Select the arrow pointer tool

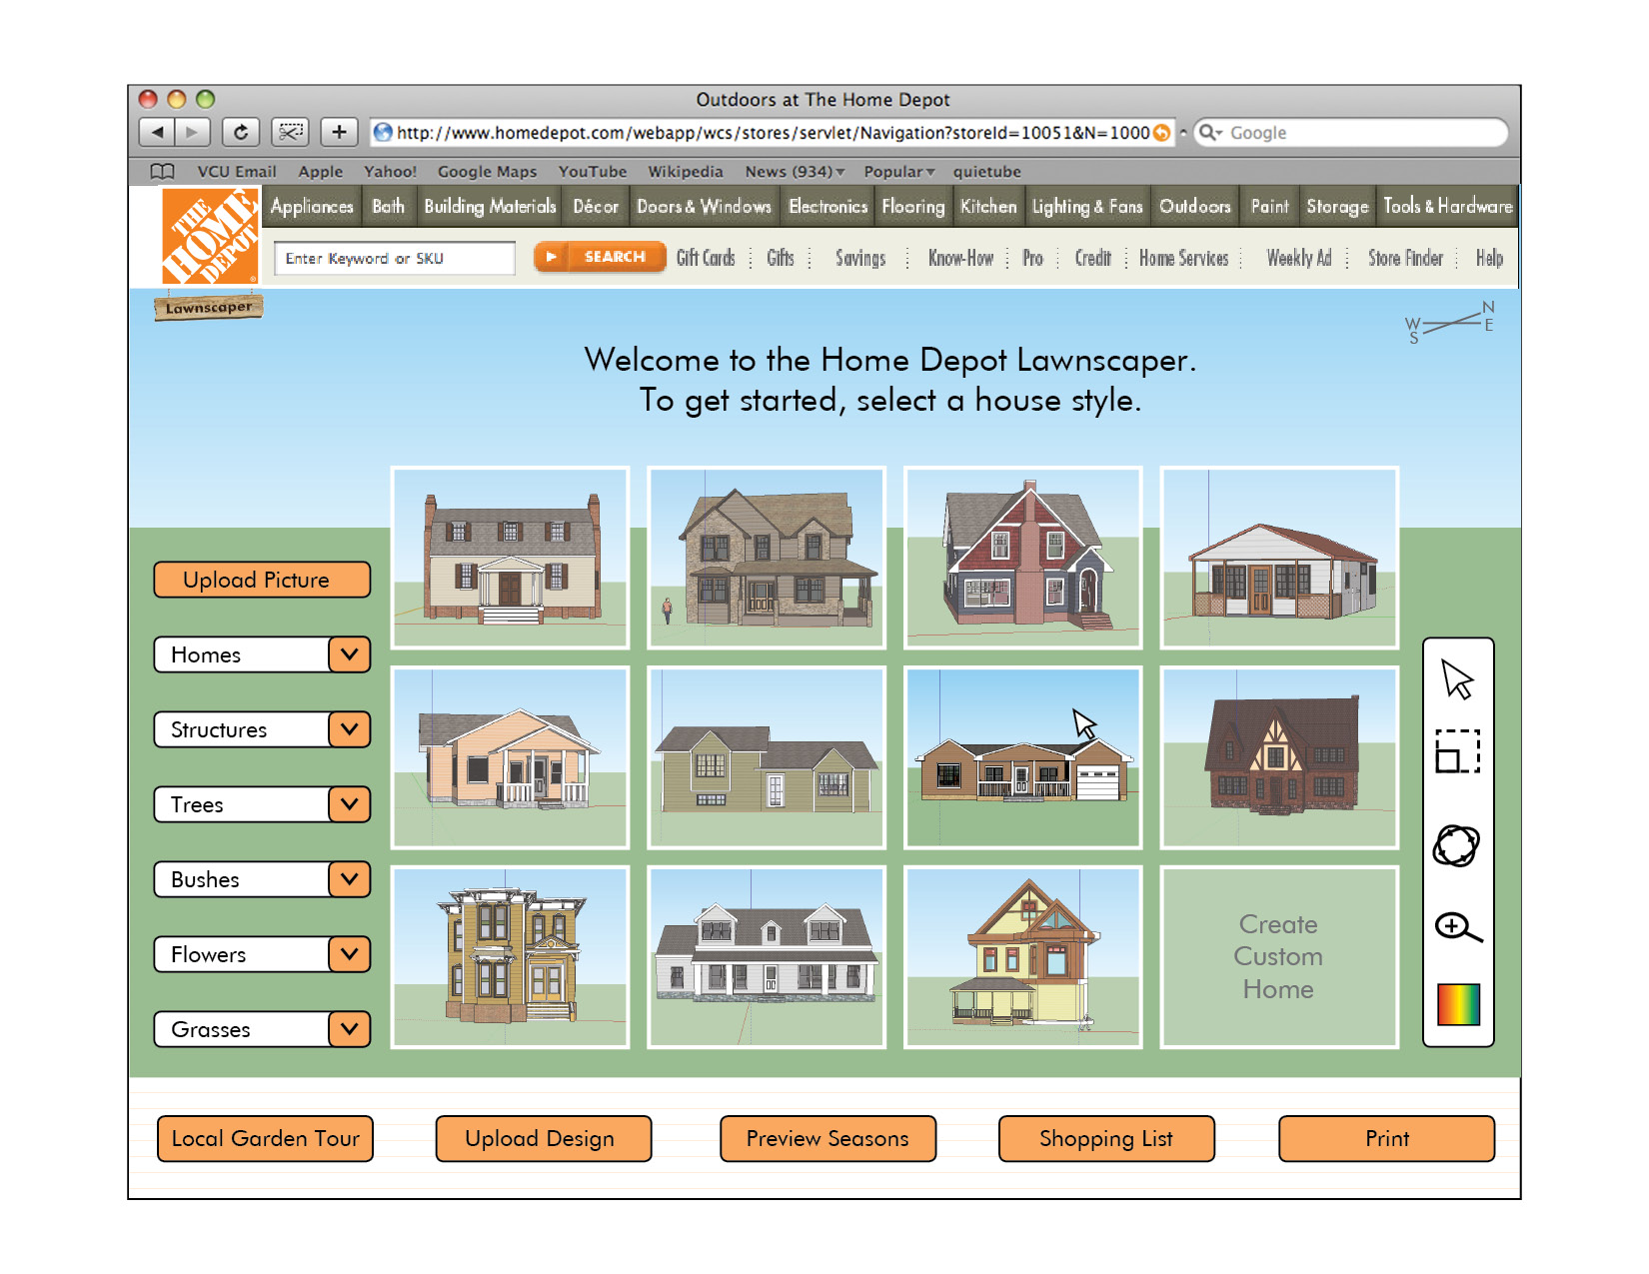click(1457, 679)
